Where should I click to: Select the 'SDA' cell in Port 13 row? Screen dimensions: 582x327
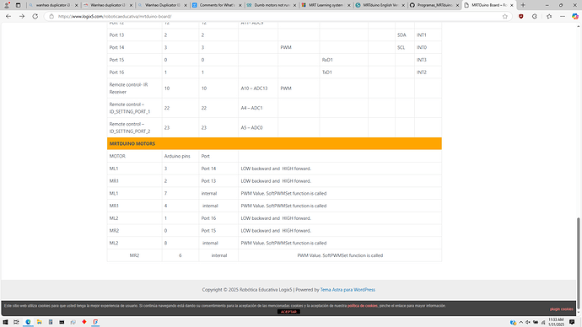pos(405,35)
